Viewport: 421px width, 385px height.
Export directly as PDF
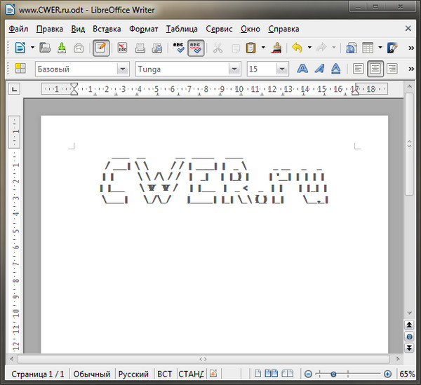point(122,48)
